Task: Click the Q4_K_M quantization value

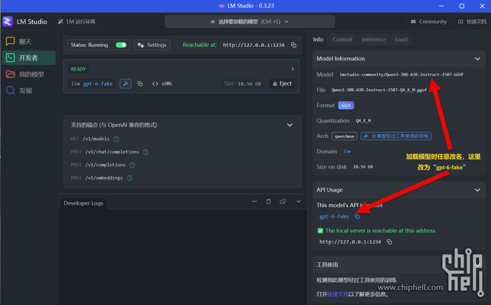Action: pos(363,121)
